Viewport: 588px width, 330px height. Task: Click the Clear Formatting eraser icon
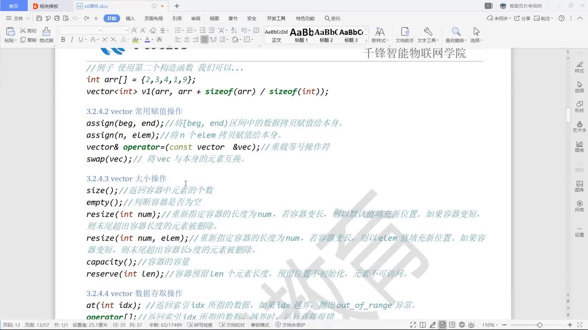(x=153, y=30)
